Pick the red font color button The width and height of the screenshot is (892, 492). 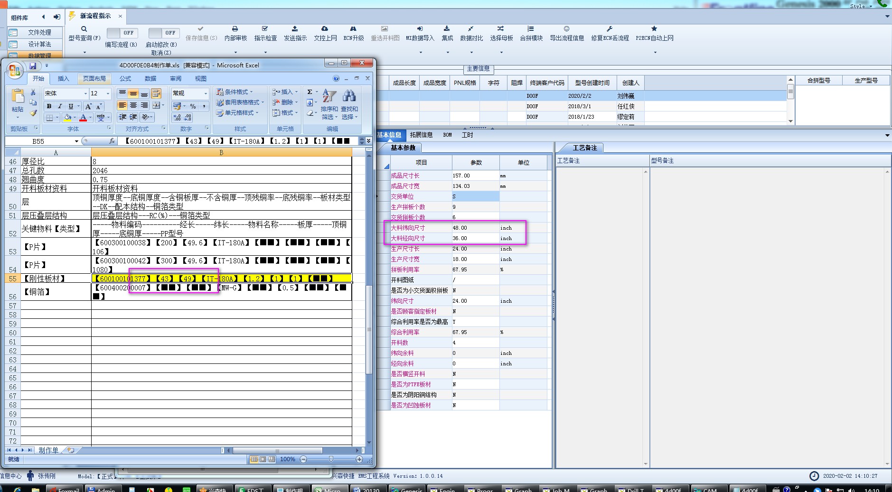pyautogui.click(x=84, y=117)
